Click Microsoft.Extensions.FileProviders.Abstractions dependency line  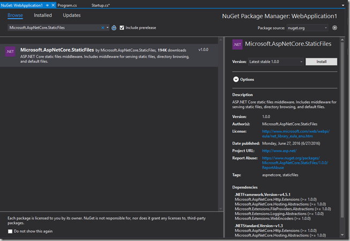pyautogui.click(x=283, y=209)
